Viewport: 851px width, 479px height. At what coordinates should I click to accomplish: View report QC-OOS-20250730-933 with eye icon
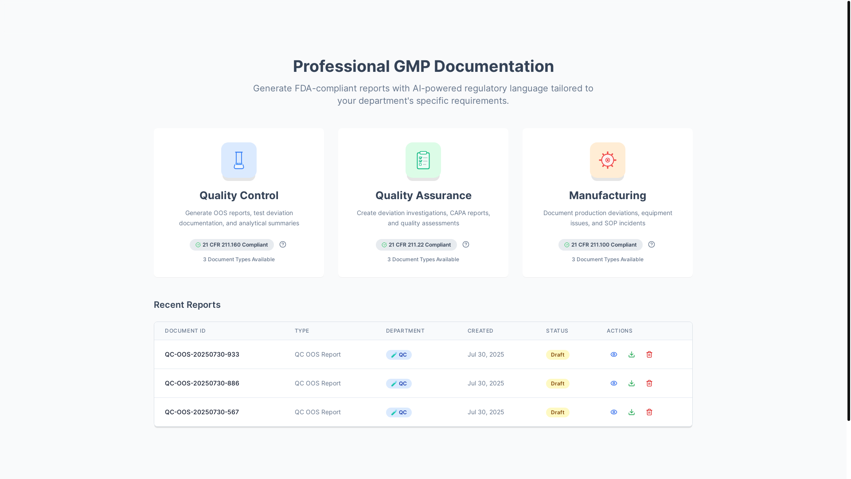click(x=614, y=354)
